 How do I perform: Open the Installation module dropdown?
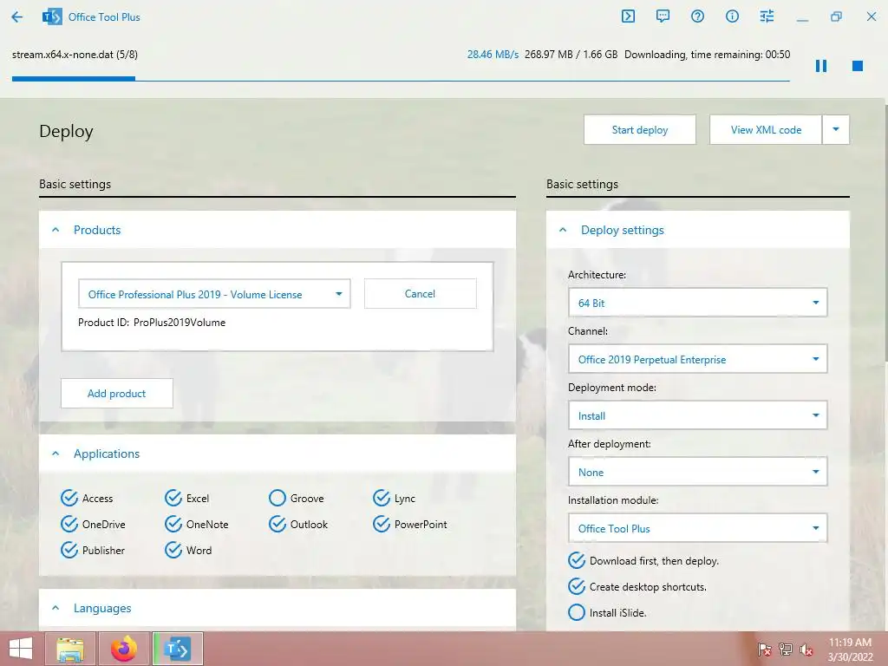(698, 528)
